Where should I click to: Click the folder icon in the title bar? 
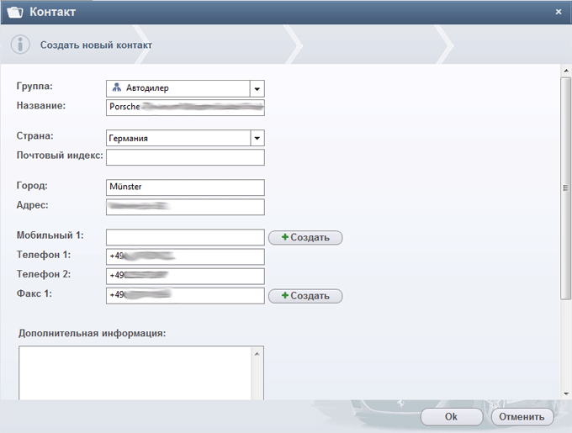[15, 12]
